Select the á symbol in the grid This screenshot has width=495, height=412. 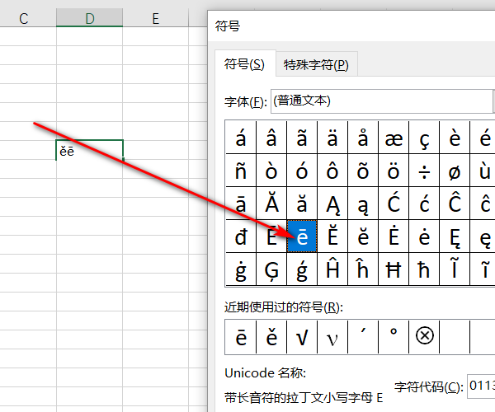tap(241, 138)
